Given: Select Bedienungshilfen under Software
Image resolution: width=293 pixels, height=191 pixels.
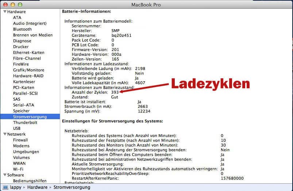Looking at the screenshot, I should [x=30, y=181].
